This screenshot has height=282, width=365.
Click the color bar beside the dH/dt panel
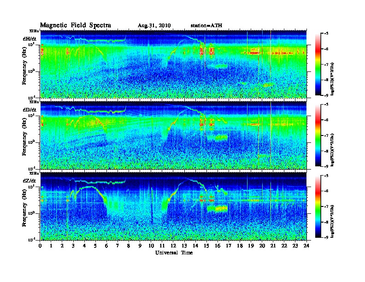click(318, 65)
